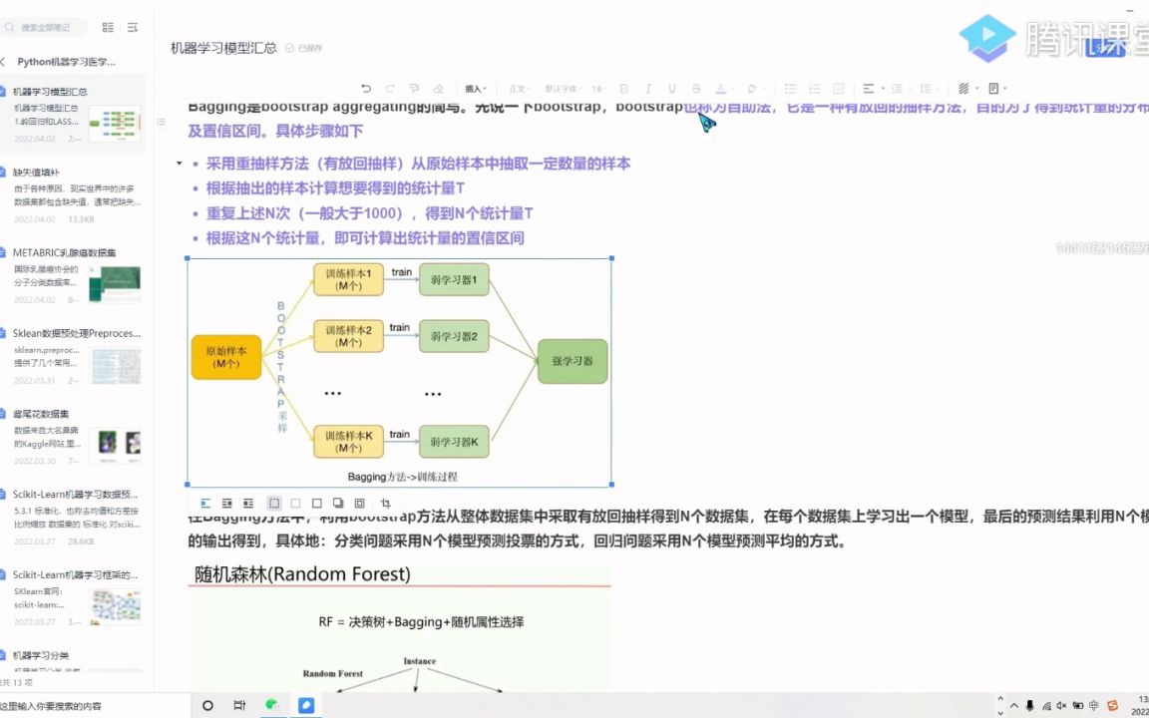Image resolution: width=1149 pixels, height=718 pixels.
Task: Redo the last edit
Action: coord(389,89)
